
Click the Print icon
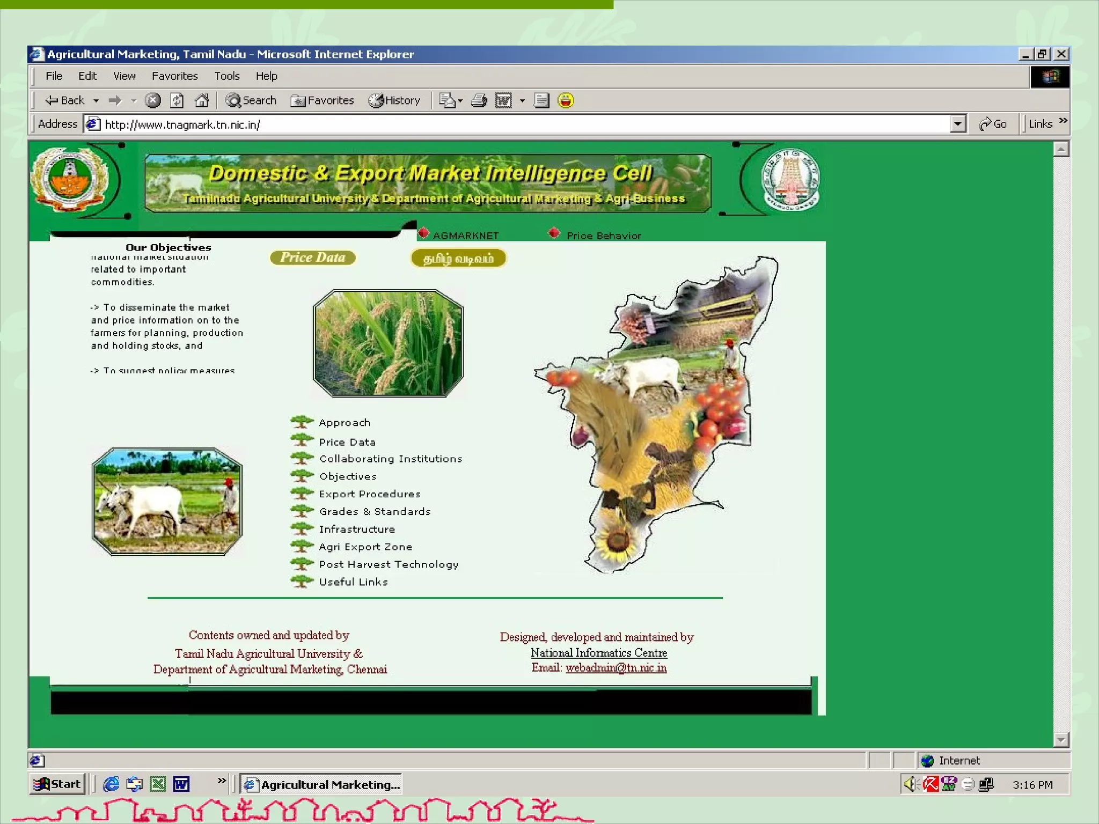pyautogui.click(x=479, y=100)
